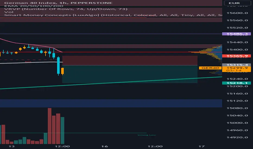This screenshot has width=253, height=149.
Task: Click the purple 15486.3 price label
Action: click(x=236, y=34)
